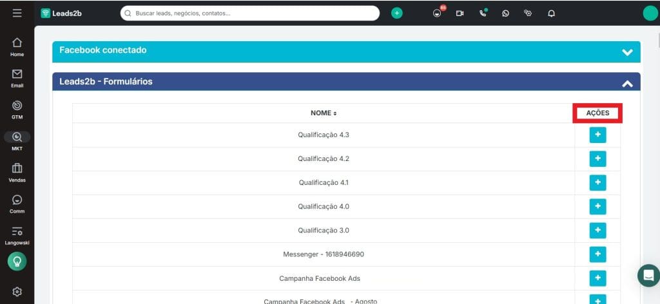
Task: Open the WhatsApp icon
Action: pos(505,14)
